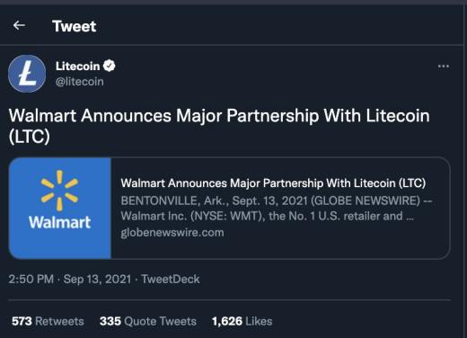The image size is (467, 338).
Task: Open the three-dot more options menu
Action: click(444, 67)
